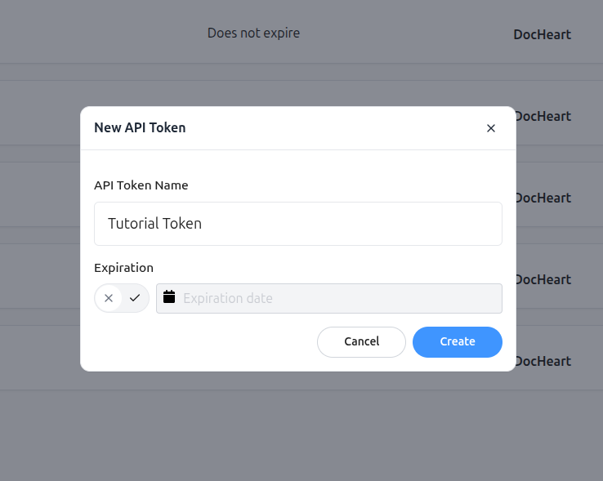
Task: Close the New API Token dialog
Action: [x=491, y=128]
